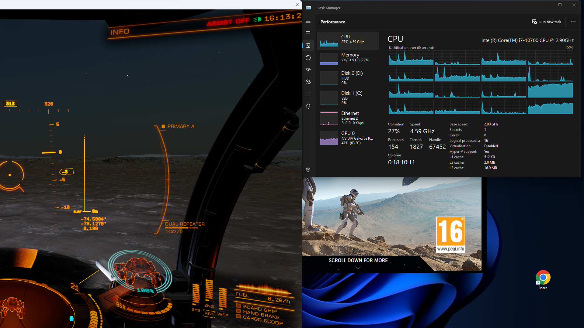Select the Ethernet performance item

[348, 118]
